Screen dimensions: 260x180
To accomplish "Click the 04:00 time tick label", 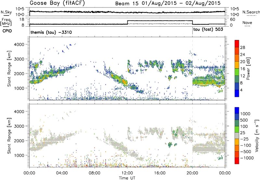I will tap(62, 173).
